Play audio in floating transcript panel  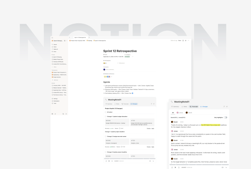click(176, 167)
